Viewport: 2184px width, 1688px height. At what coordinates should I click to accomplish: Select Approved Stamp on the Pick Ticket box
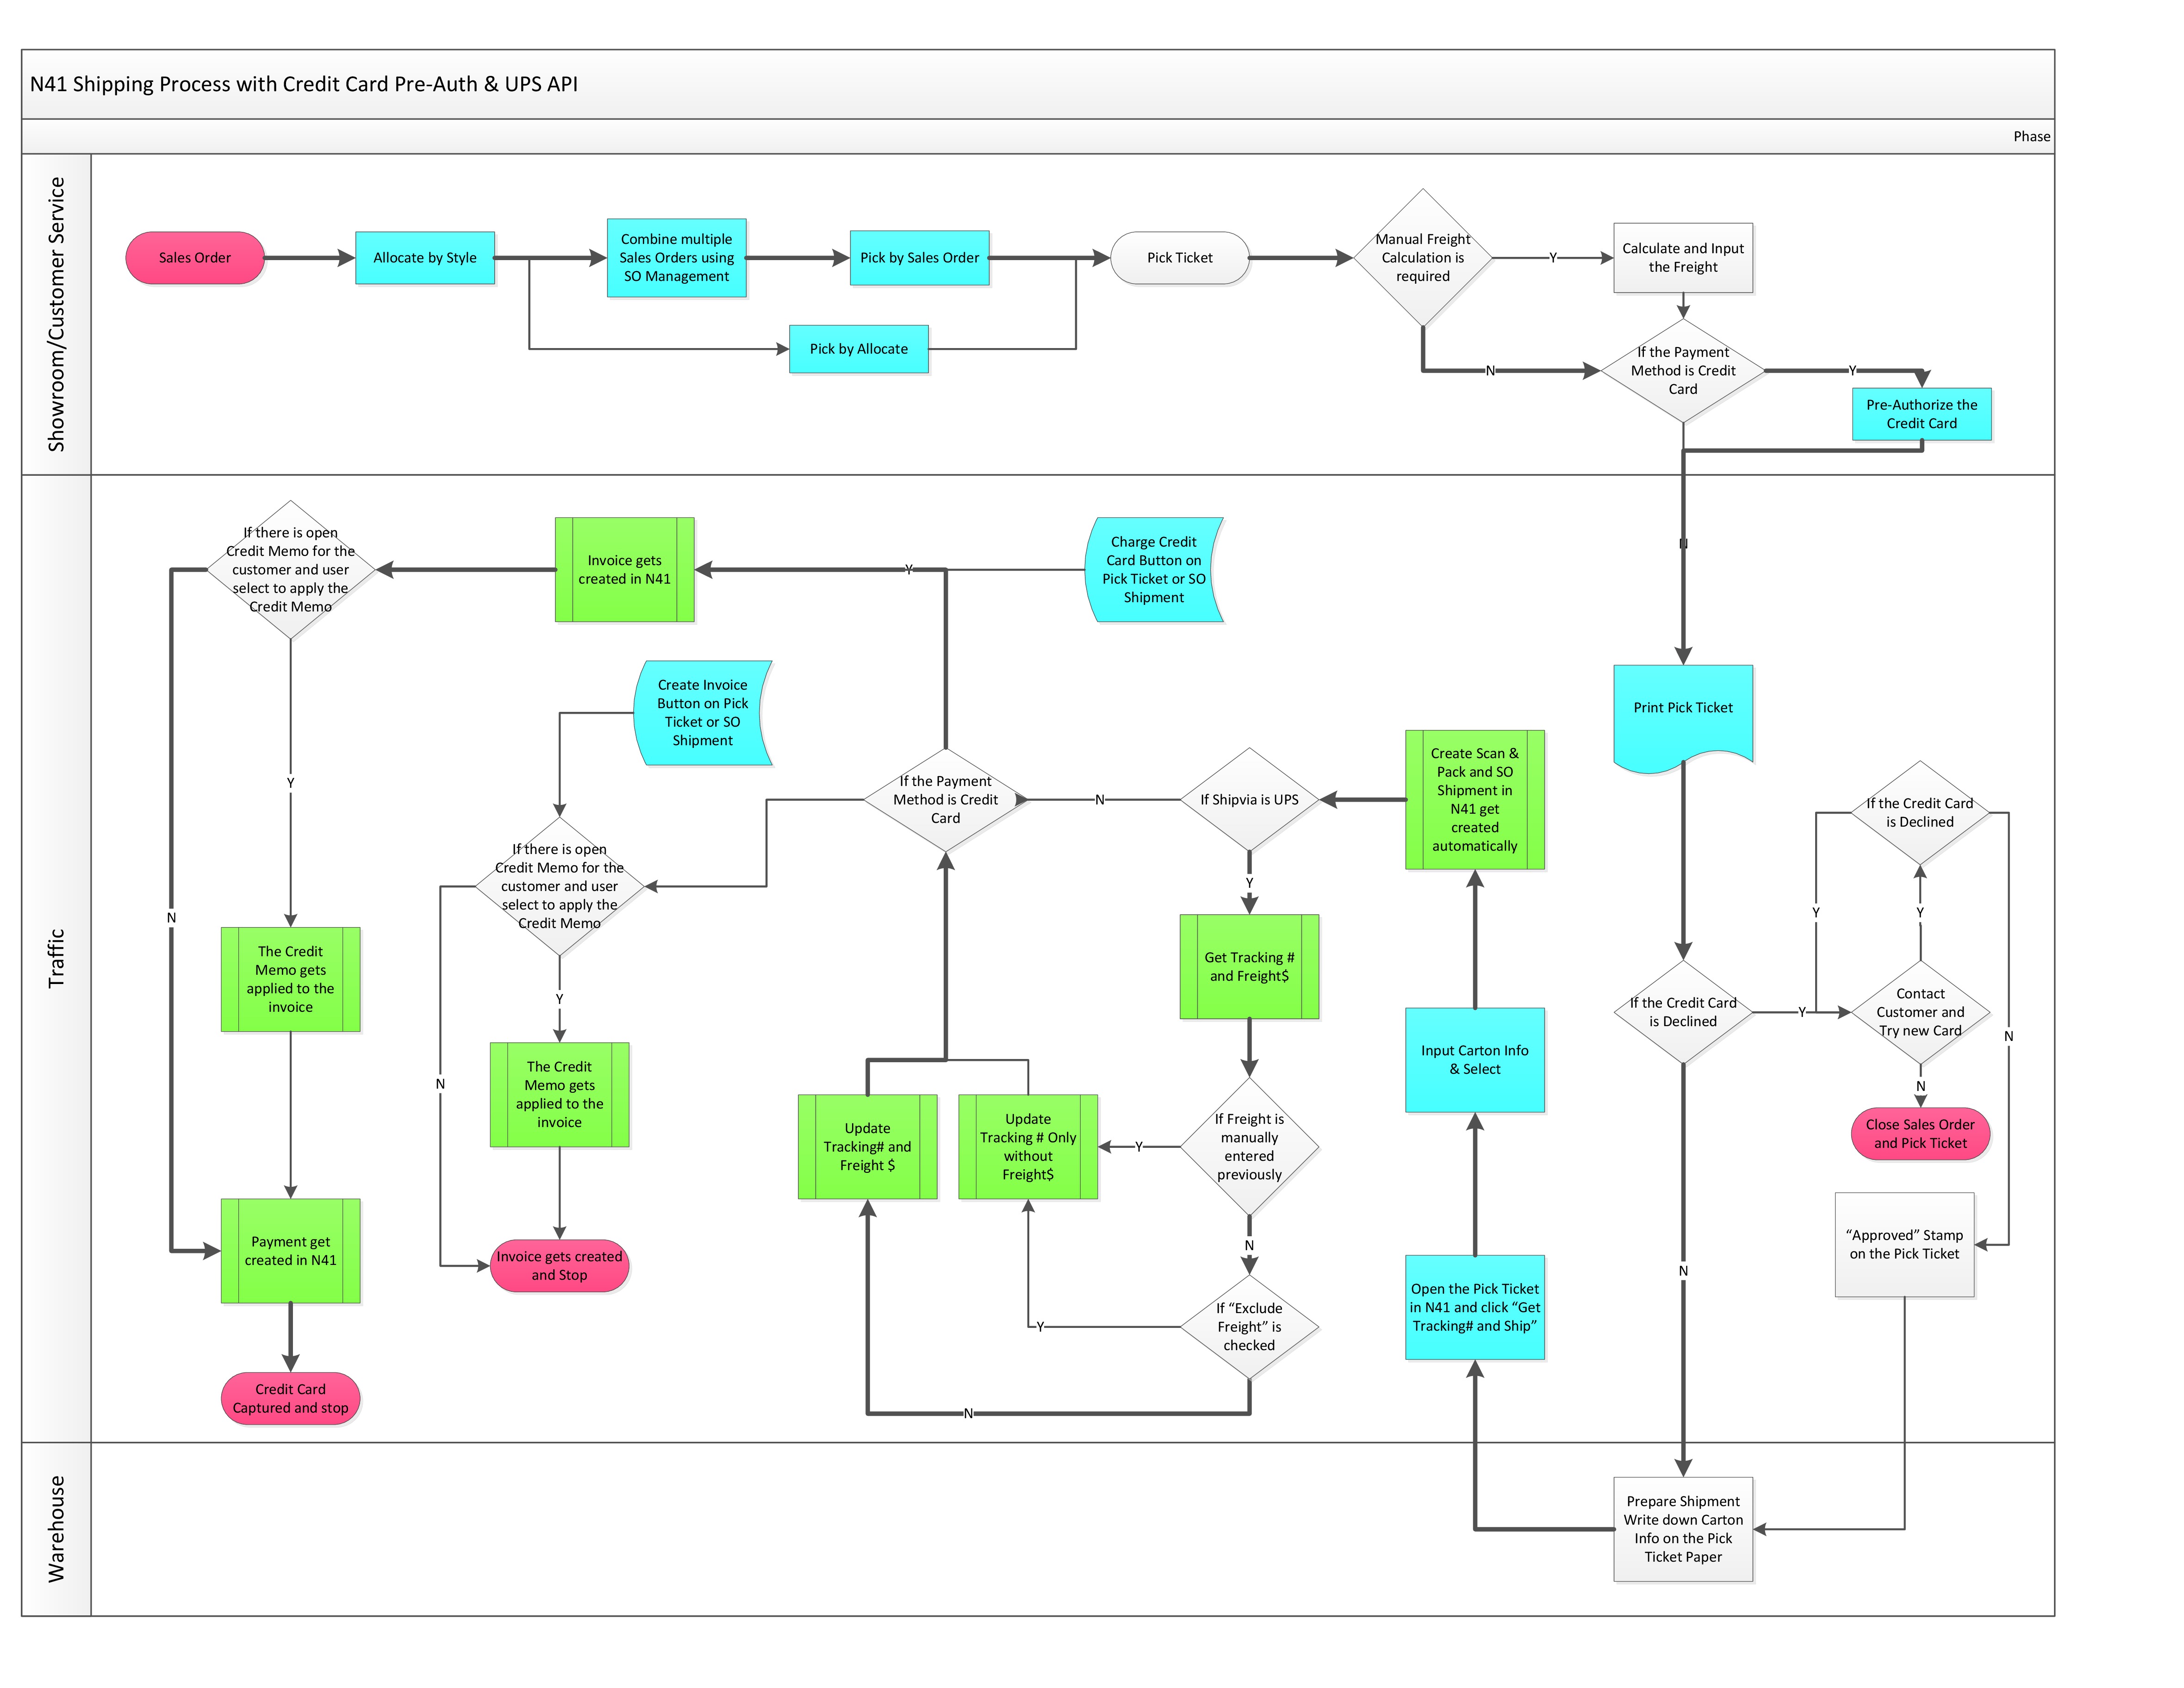(1905, 1245)
